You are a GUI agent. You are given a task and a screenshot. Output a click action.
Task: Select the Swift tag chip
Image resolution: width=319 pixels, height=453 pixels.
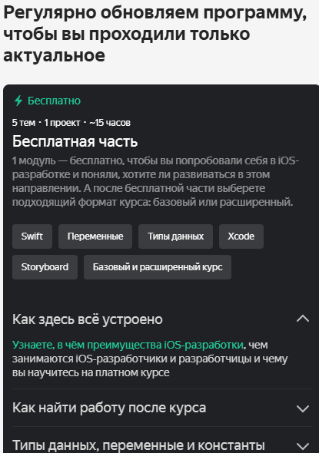(x=32, y=236)
